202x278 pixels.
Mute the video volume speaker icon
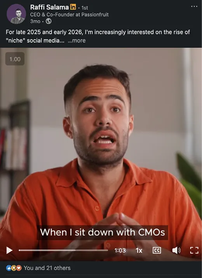[x=176, y=250]
